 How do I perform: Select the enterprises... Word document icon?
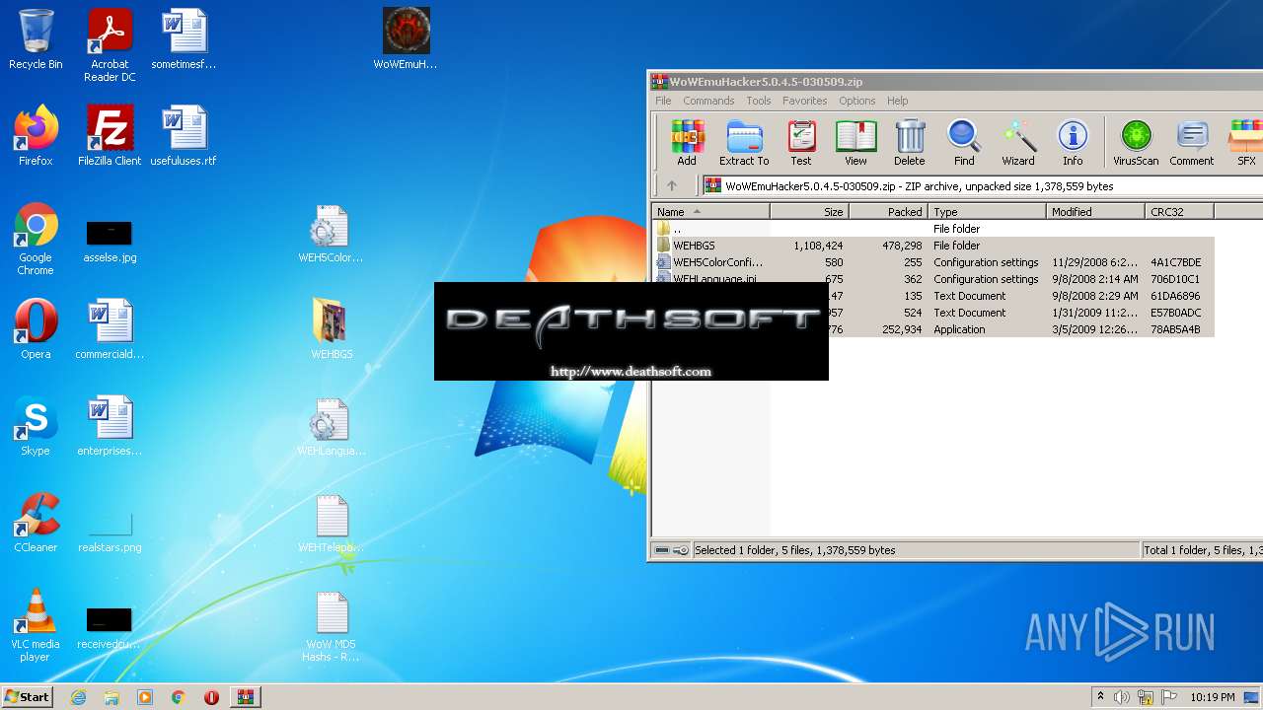(x=110, y=426)
